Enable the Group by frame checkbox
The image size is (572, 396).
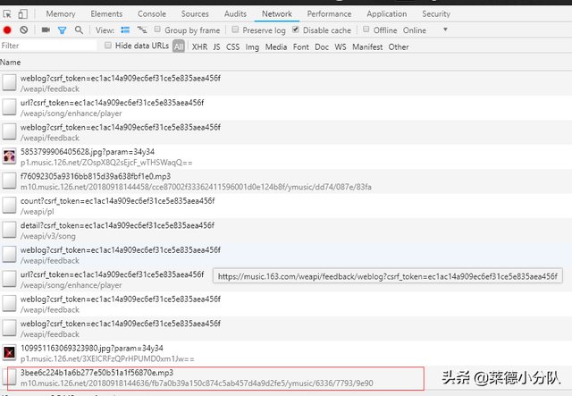(157, 29)
